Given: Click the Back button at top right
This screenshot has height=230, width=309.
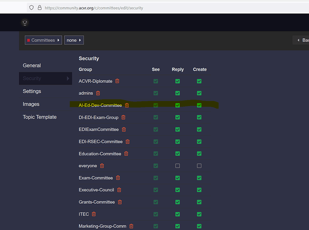Looking at the screenshot, I should tap(301, 40).
